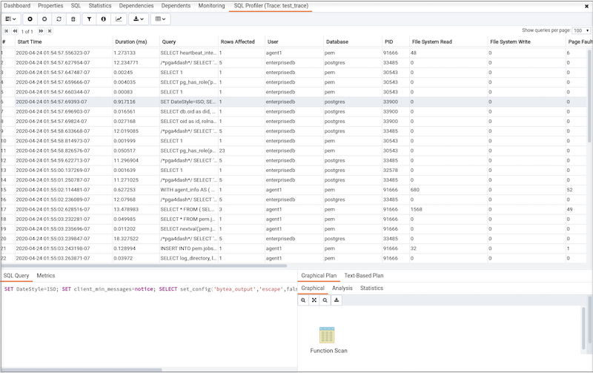The height and width of the screenshot is (373, 593).
Task: Go to first page of results
Action: (7, 31)
